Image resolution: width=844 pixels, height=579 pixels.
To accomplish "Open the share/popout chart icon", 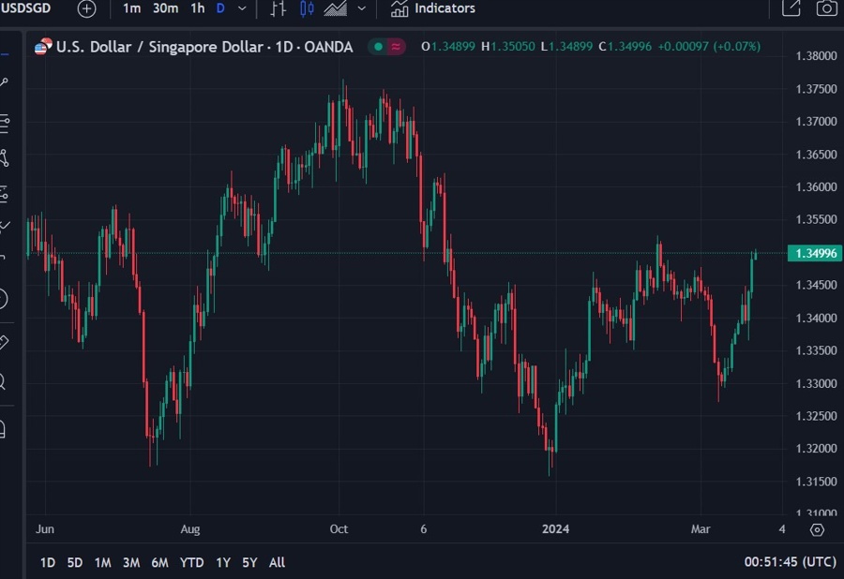I will coord(791,8).
